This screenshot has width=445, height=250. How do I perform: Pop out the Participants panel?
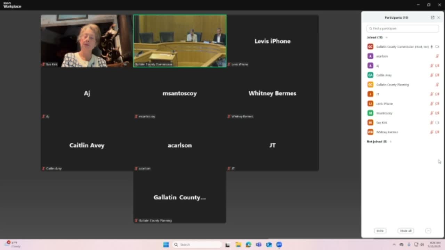[432, 17]
